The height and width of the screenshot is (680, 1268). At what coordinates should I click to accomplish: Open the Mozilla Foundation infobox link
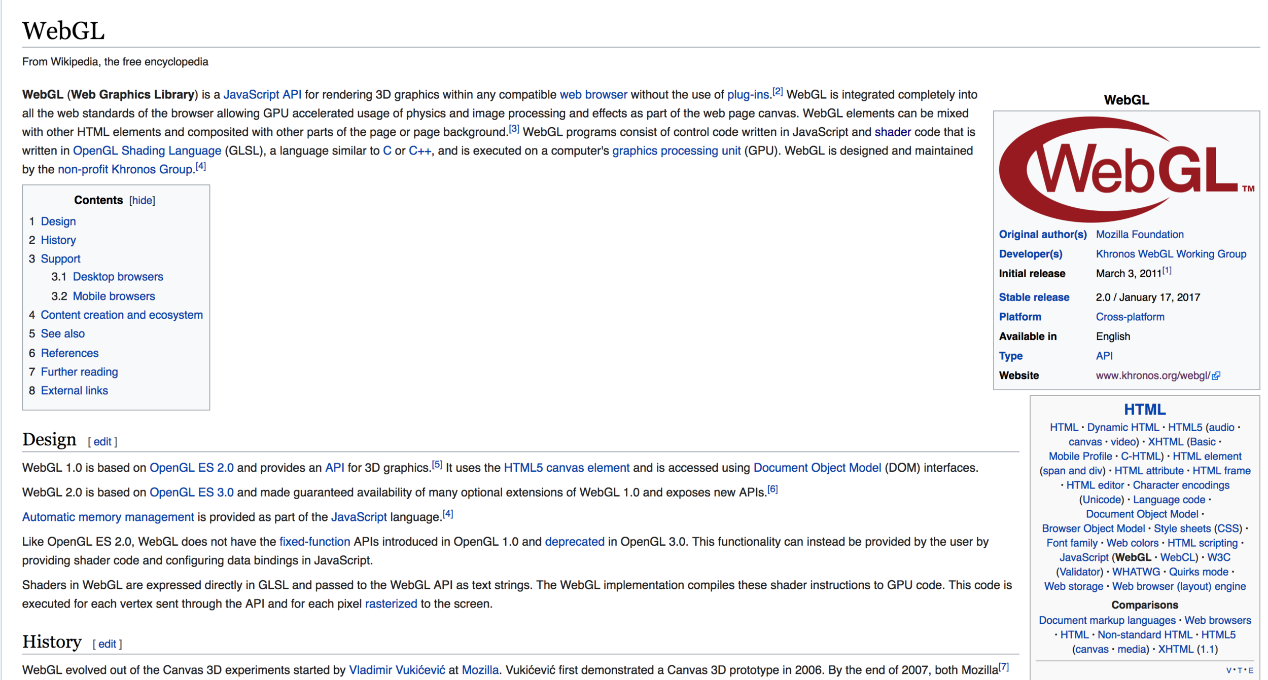pyautogui.click(x=1139, y=234)
